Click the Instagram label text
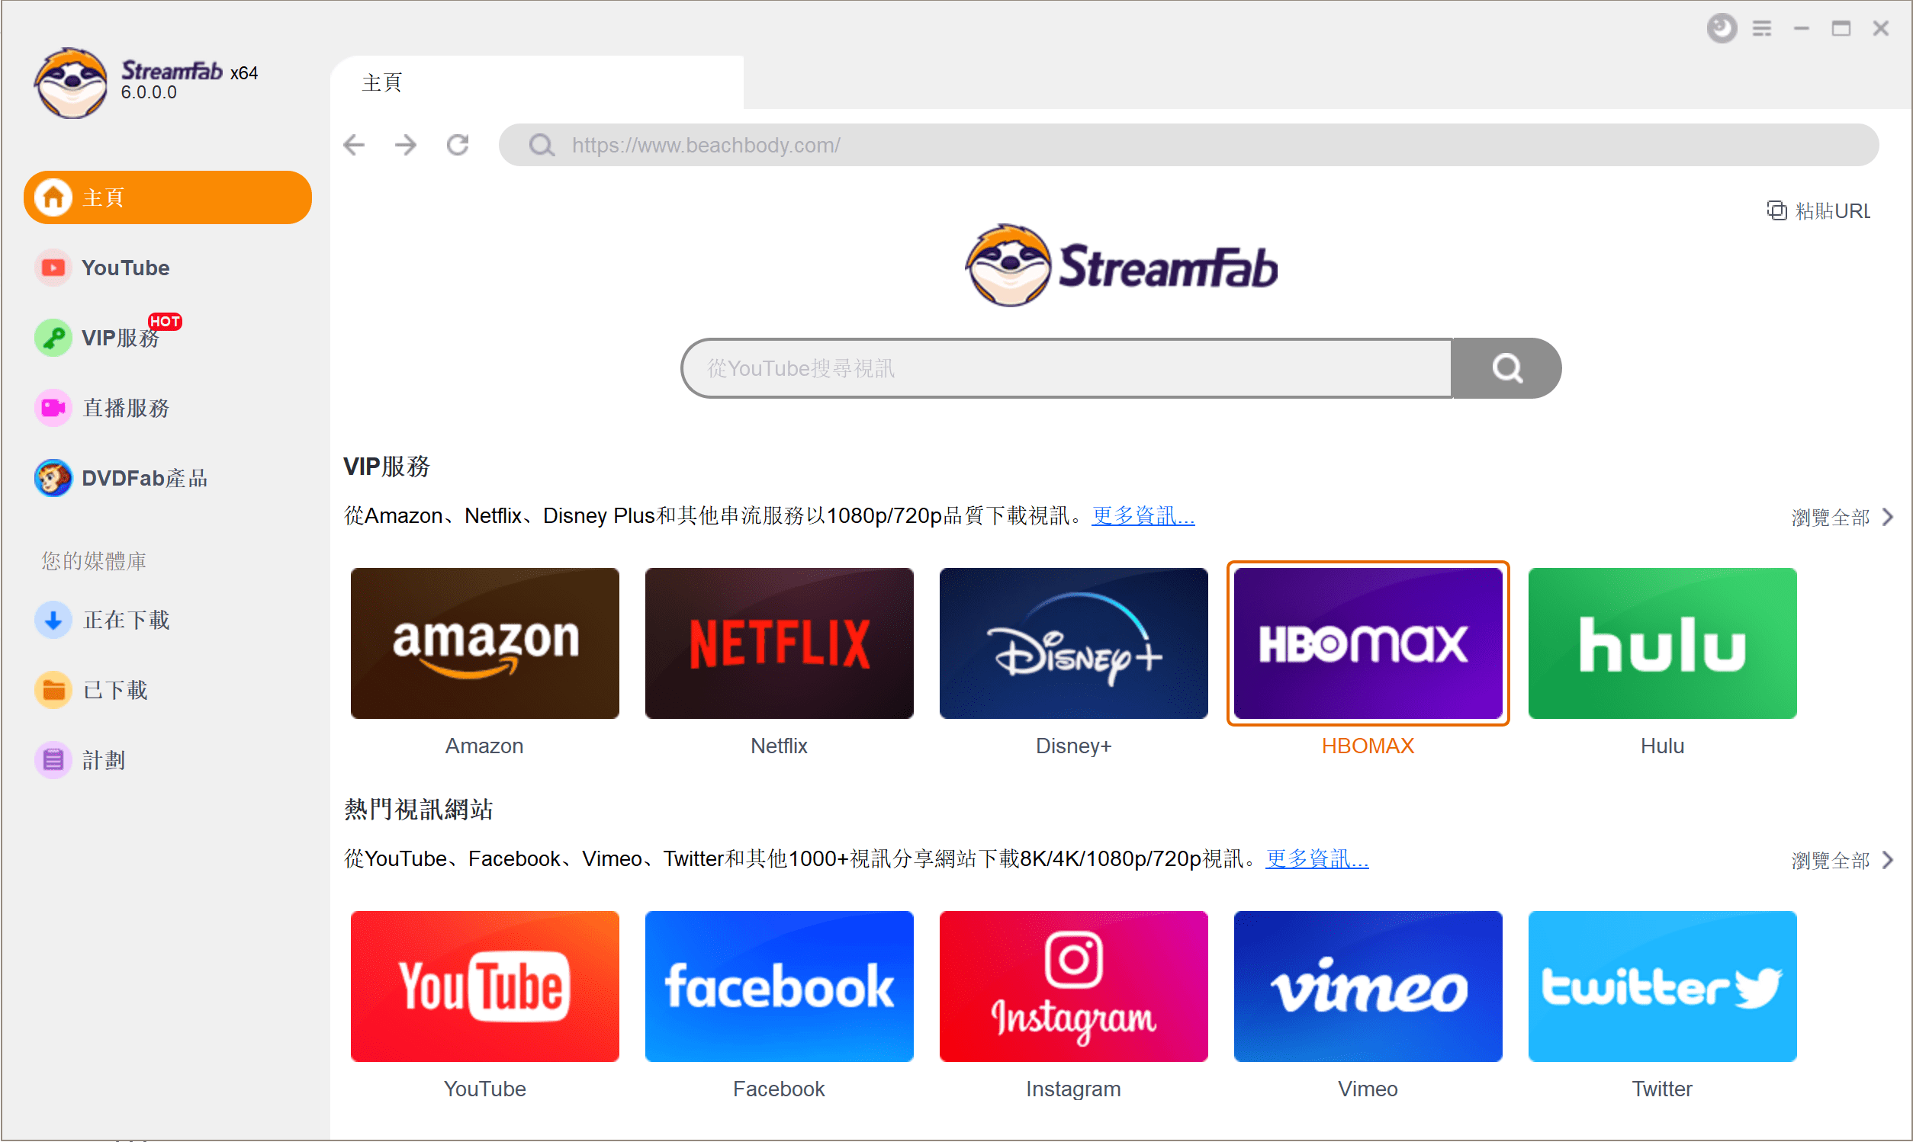Viewport: 1913px width, 1142px height. coord(1074,1089)
